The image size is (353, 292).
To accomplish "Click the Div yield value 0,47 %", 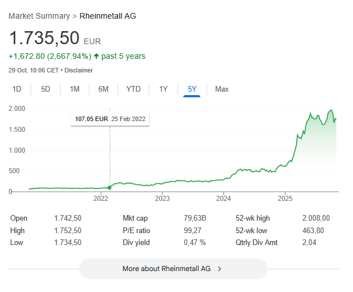I will [x=195, y=242].
